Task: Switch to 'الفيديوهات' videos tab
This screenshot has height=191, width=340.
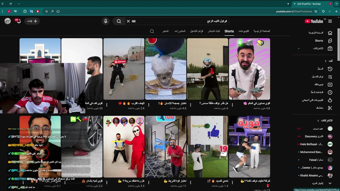Action: (x=244, y=31)
